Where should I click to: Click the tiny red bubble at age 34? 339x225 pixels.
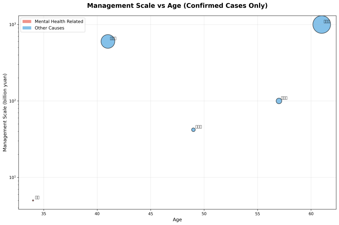33,200
